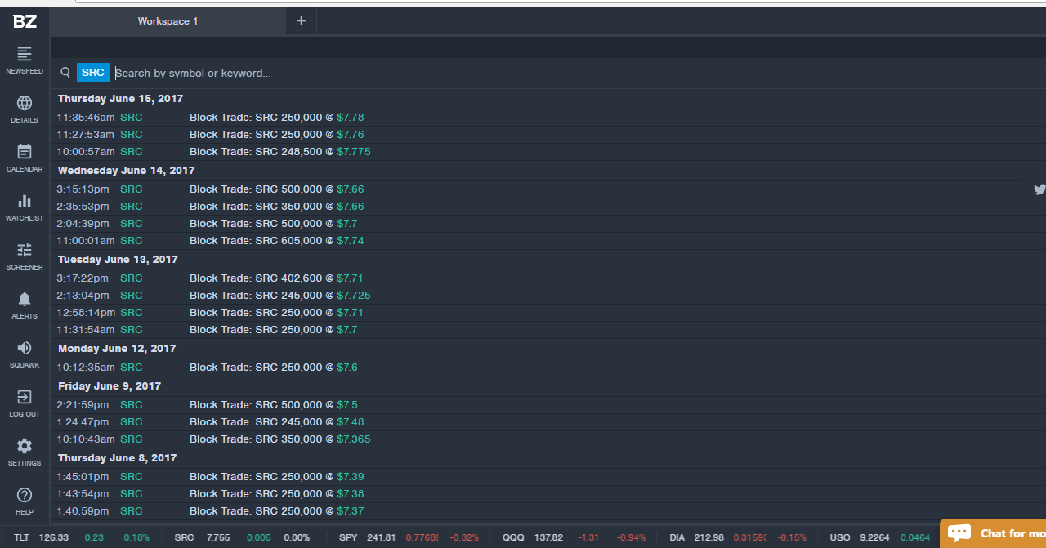Click SRC ticker in 11:35:46am row
The height and width of the screenshot is (548, 1046).
(x=131, y=118)
